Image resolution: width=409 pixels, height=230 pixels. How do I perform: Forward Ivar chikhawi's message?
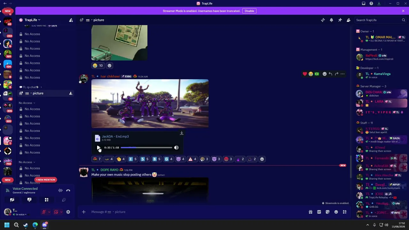336,74
